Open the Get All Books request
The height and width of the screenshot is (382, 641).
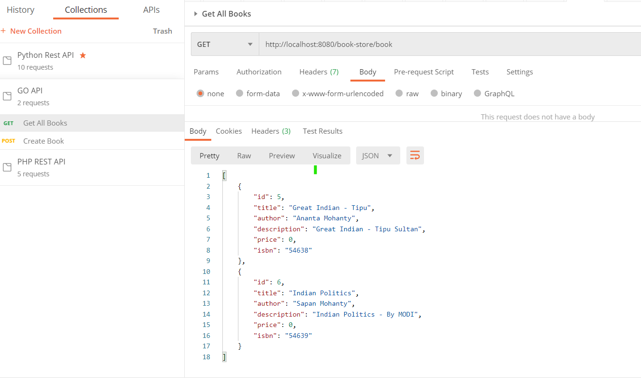click(x=92, y=123)
